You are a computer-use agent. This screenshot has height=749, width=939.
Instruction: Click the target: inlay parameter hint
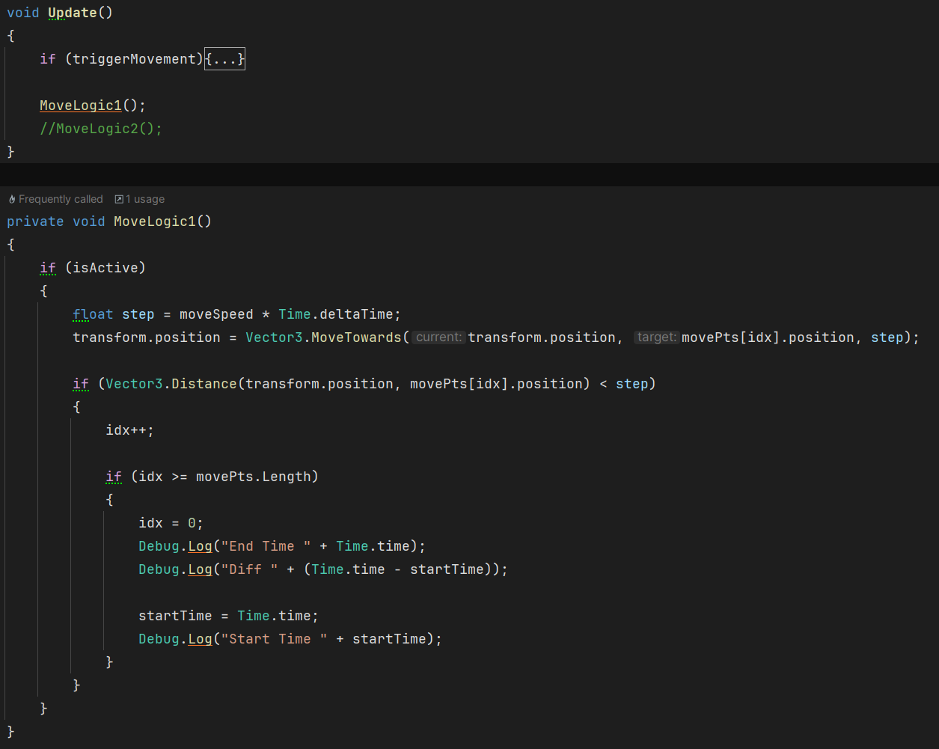coord(657,337)
